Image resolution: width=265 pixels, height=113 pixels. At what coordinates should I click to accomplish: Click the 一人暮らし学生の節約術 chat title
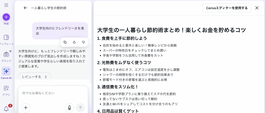[x=49, y=8]
